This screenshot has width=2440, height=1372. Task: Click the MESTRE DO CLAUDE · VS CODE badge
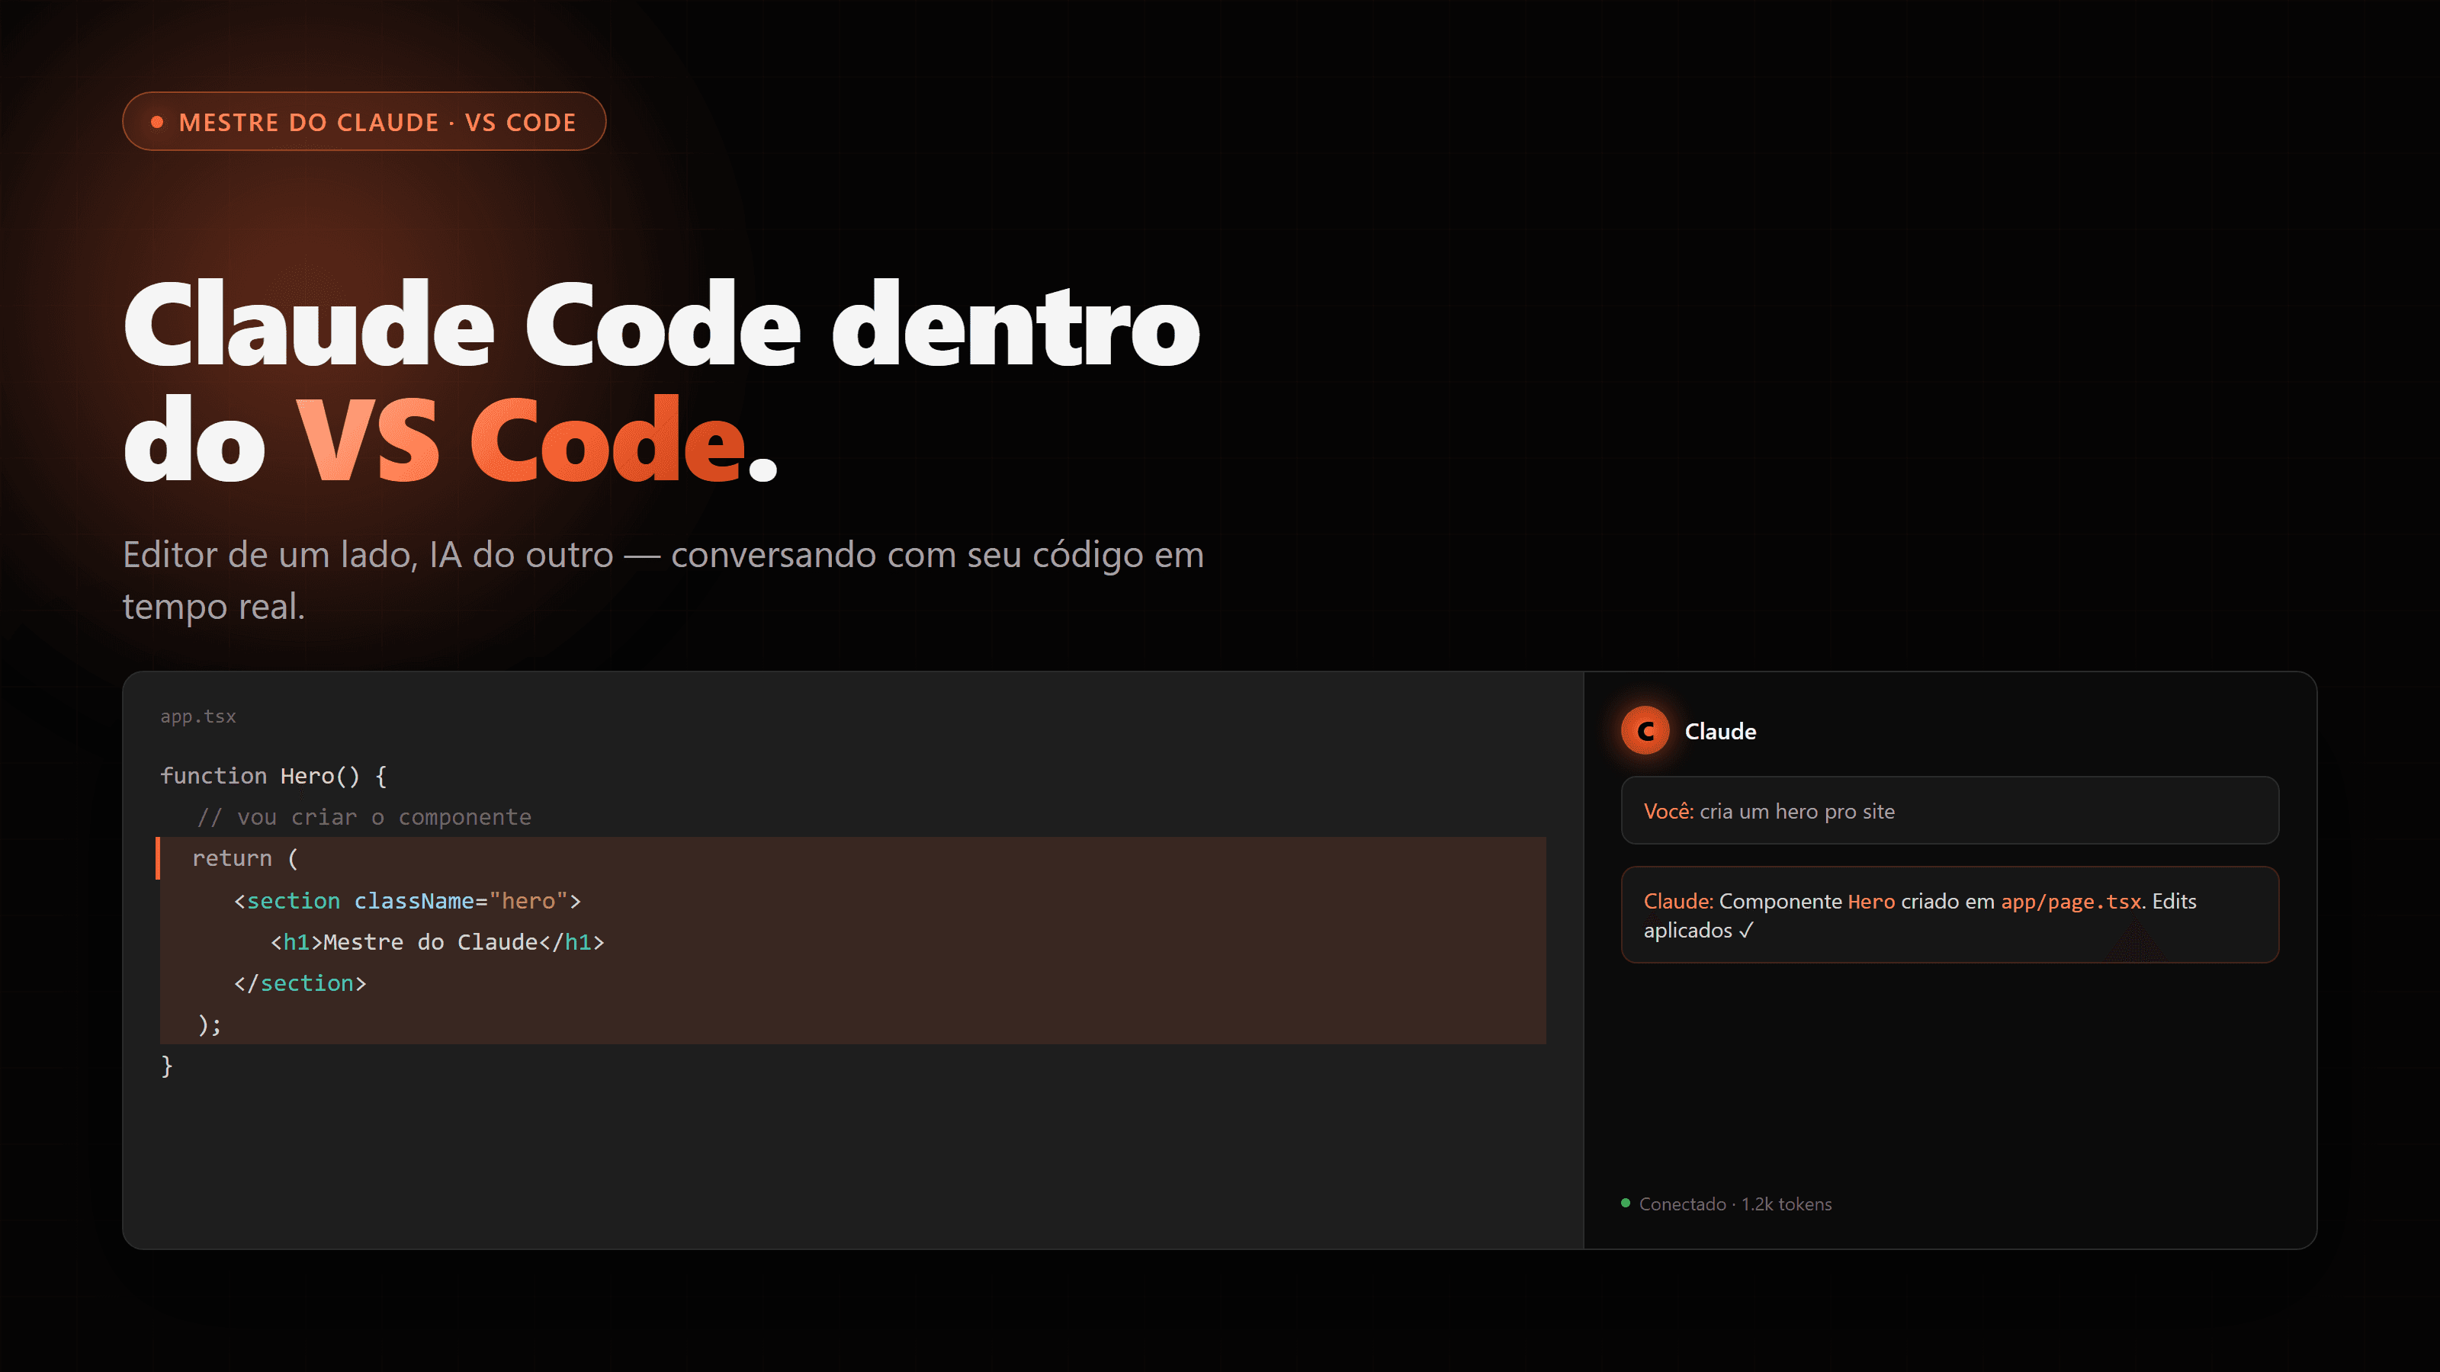(364, 121)
